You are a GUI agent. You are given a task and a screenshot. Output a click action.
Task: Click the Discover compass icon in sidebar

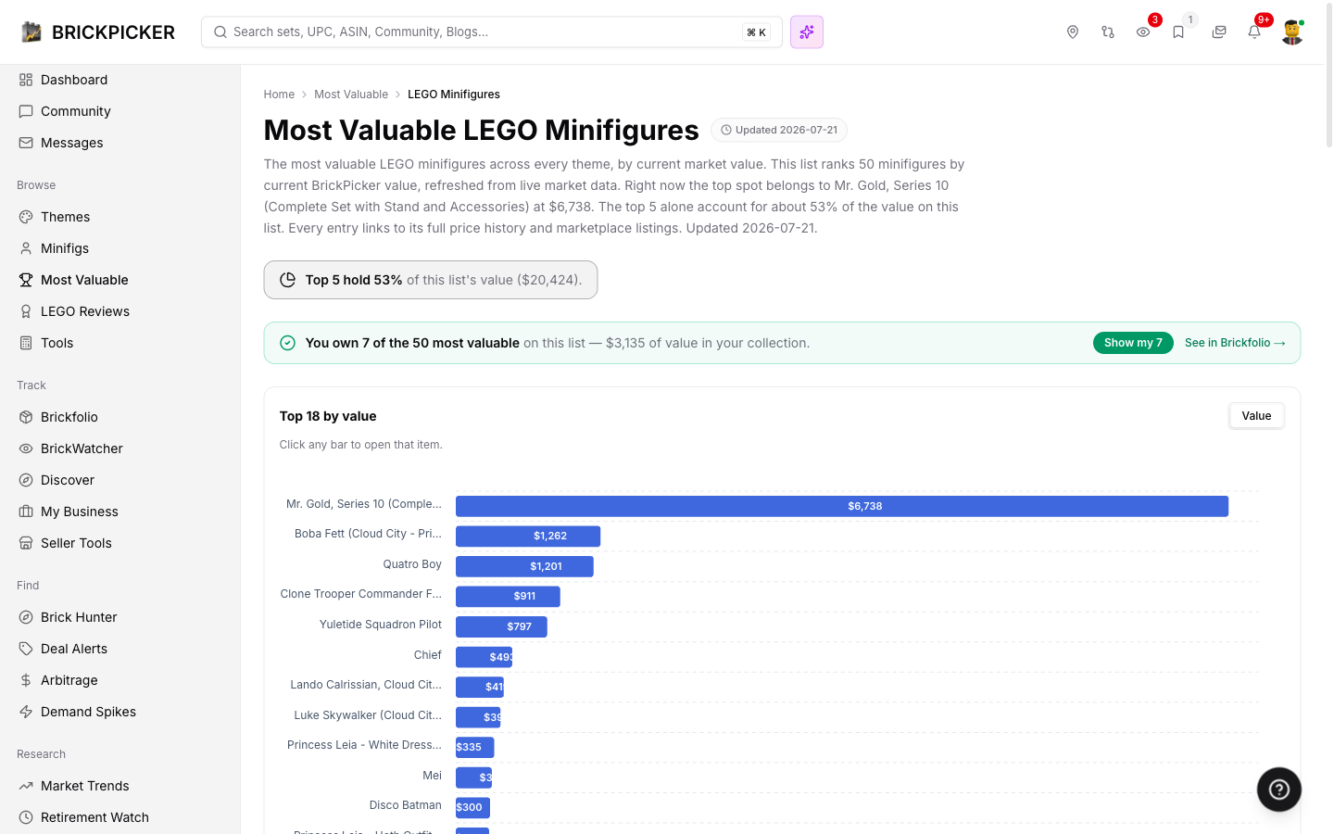[x=26, y=480]
